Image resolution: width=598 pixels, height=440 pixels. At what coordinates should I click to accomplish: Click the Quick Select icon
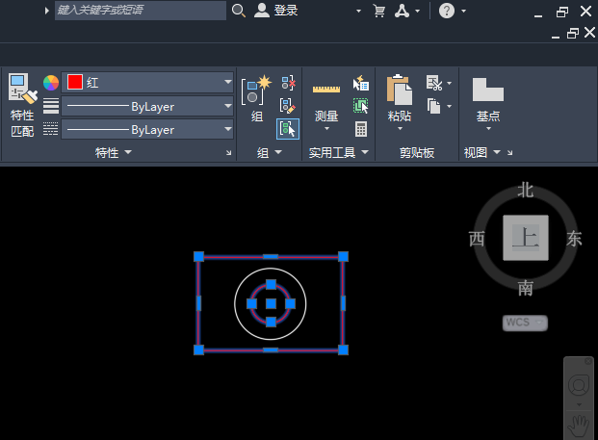(361, 83)
